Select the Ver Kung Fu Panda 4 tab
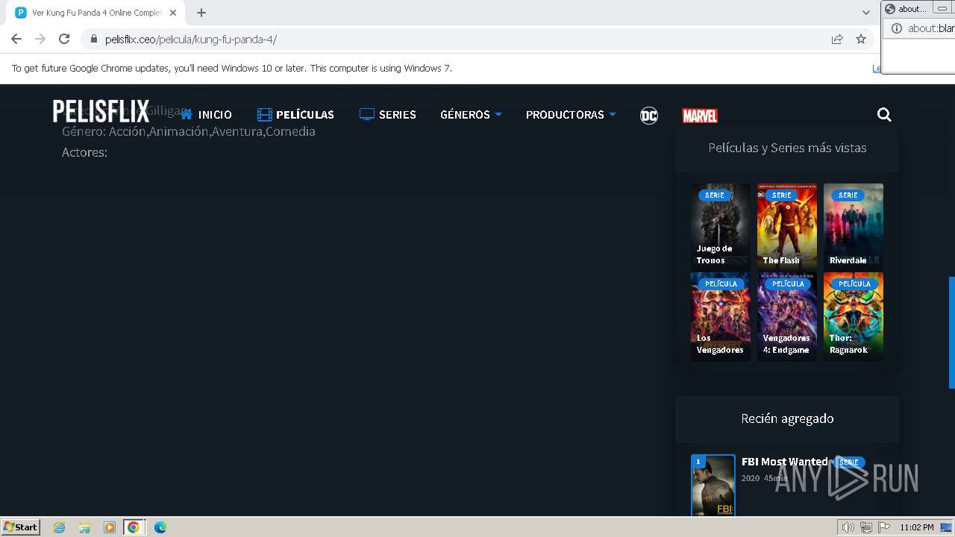The image size is (955, 537). [95, 13]
